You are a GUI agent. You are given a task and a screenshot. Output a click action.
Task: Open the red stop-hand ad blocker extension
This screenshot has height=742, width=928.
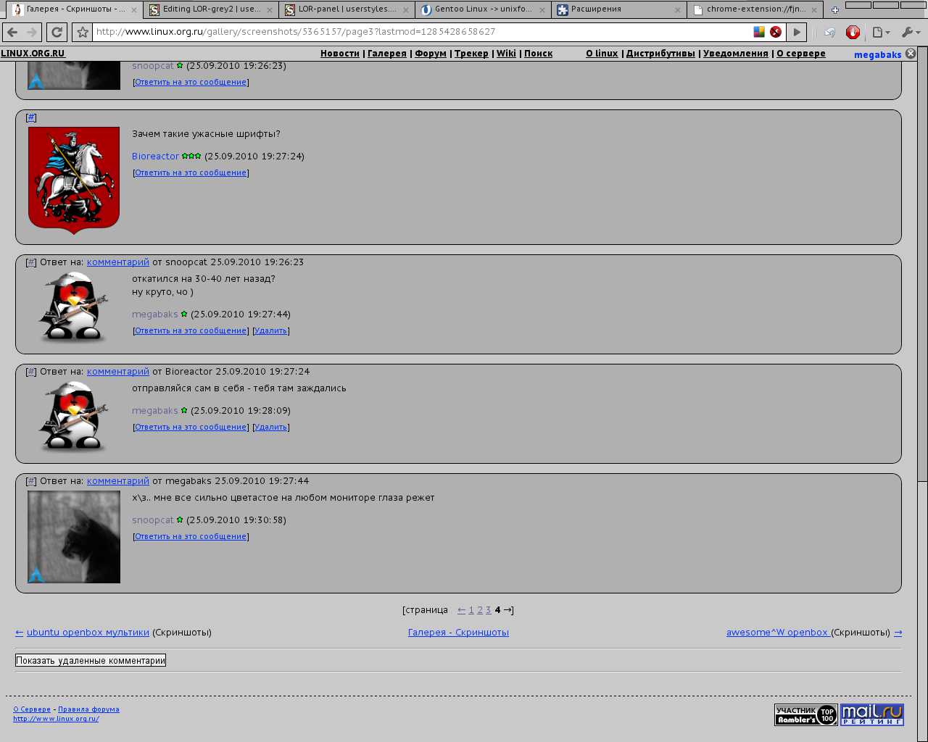[853, 32]
